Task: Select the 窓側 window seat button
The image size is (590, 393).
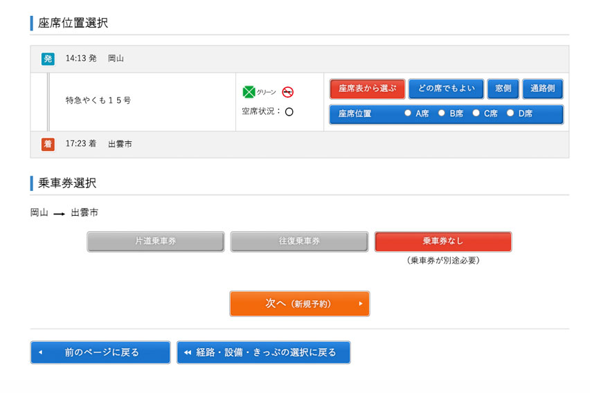Action: [x=503, y=89]
